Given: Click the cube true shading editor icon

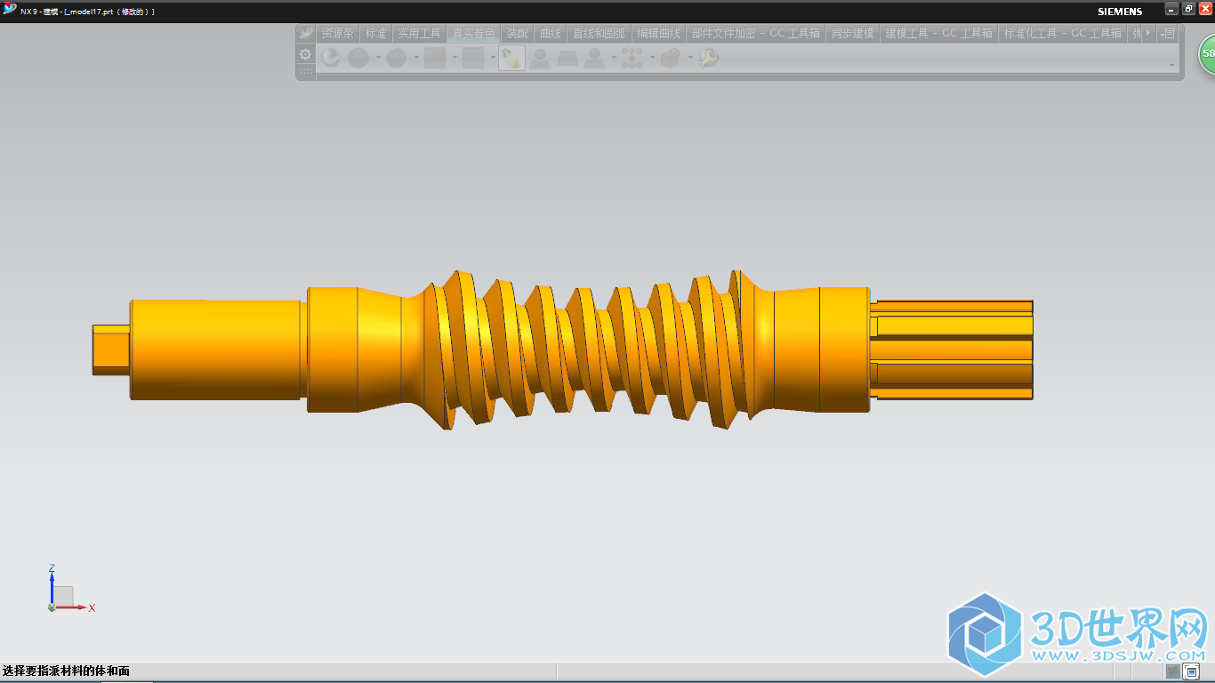Looking at the screenshot, I should [x=670, y=58].
